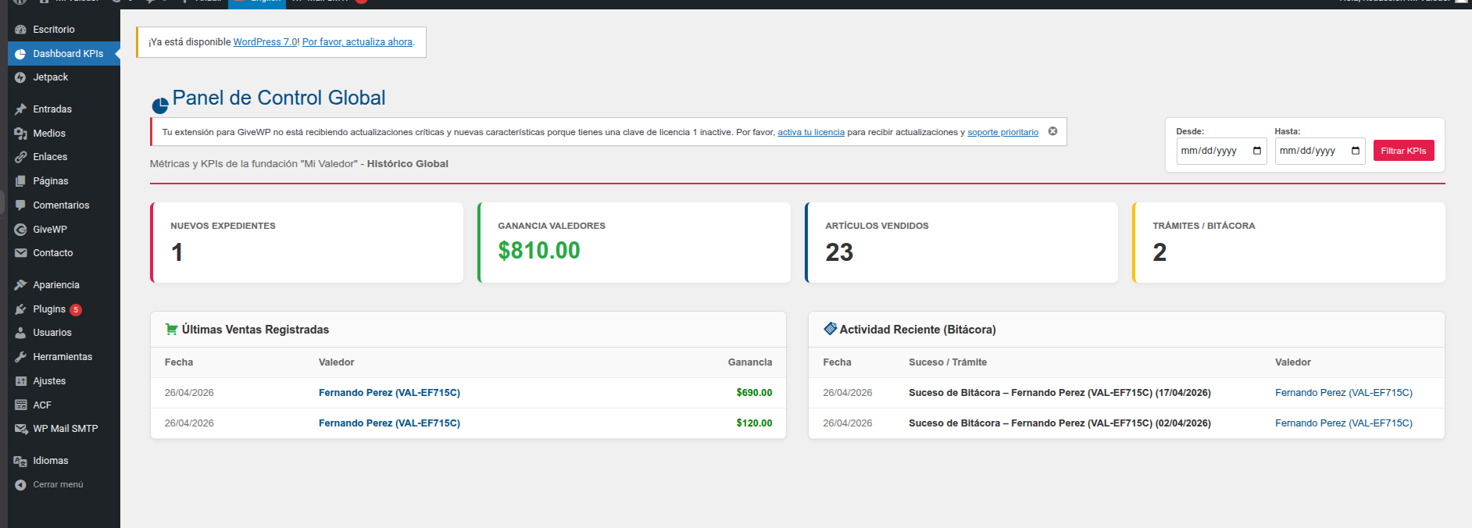Open the WordPress 7.0 link
This screenshot has width=1472, height=528.
click(x=265, y=42)
